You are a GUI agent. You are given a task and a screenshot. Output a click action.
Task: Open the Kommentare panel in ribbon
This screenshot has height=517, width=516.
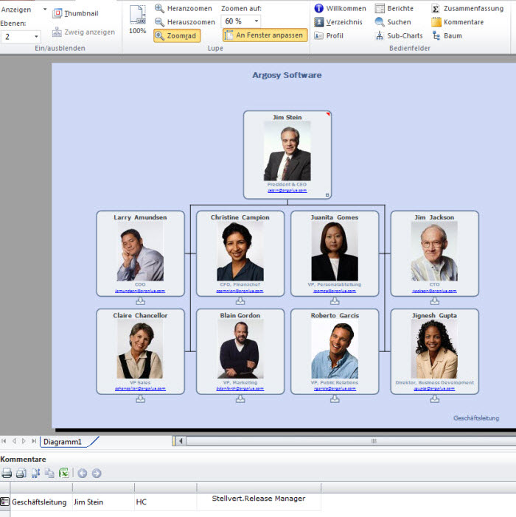(458, 22)
